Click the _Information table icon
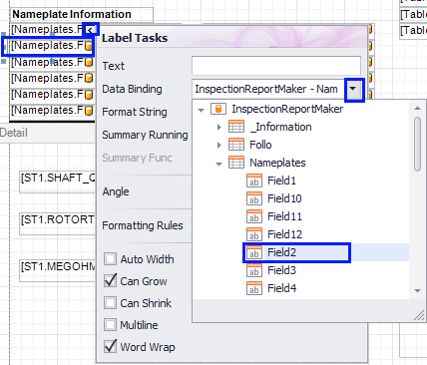 [x=236, y=127]
